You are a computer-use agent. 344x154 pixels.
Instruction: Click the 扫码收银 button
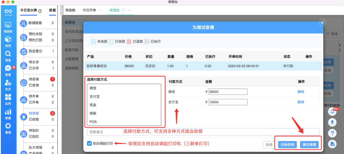tap(288, 145)
